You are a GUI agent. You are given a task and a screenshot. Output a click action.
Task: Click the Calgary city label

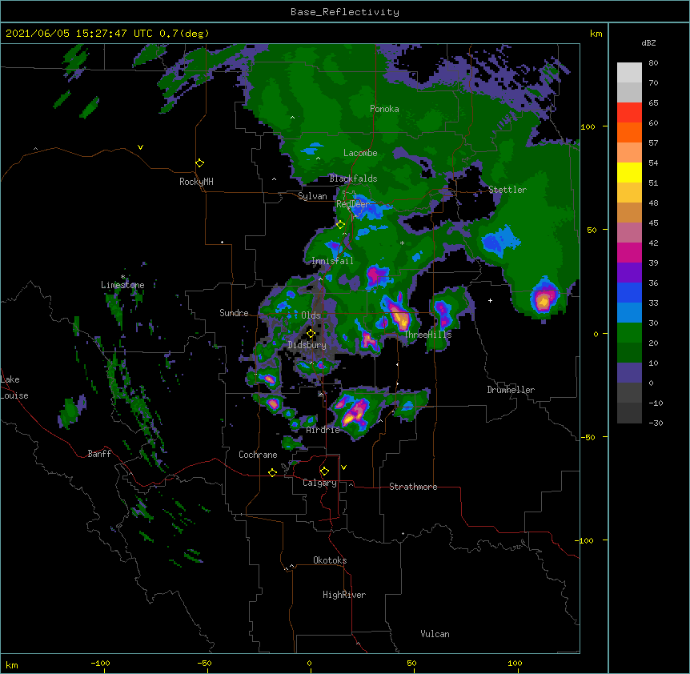pyautogui.click(x=319, y=483)
